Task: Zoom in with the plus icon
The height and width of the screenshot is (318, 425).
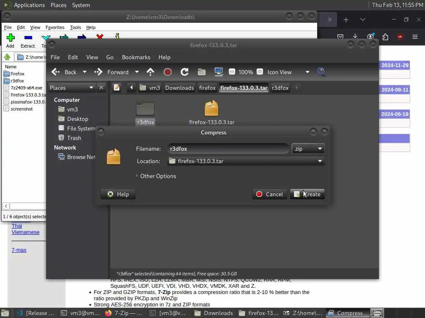Action: point(260,72)
